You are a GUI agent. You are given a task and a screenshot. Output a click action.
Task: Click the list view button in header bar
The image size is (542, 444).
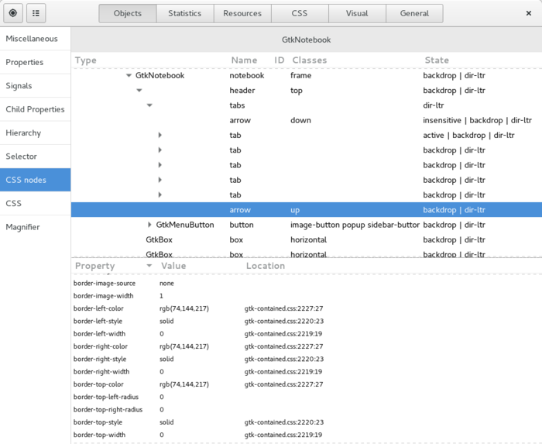[x=36, y=13]
